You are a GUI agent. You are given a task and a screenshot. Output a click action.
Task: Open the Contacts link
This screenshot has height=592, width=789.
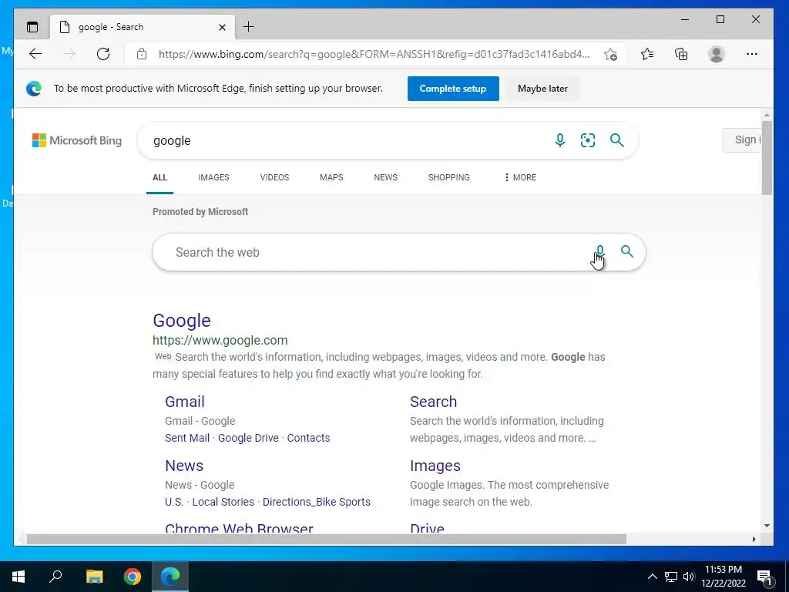point(308,438)
